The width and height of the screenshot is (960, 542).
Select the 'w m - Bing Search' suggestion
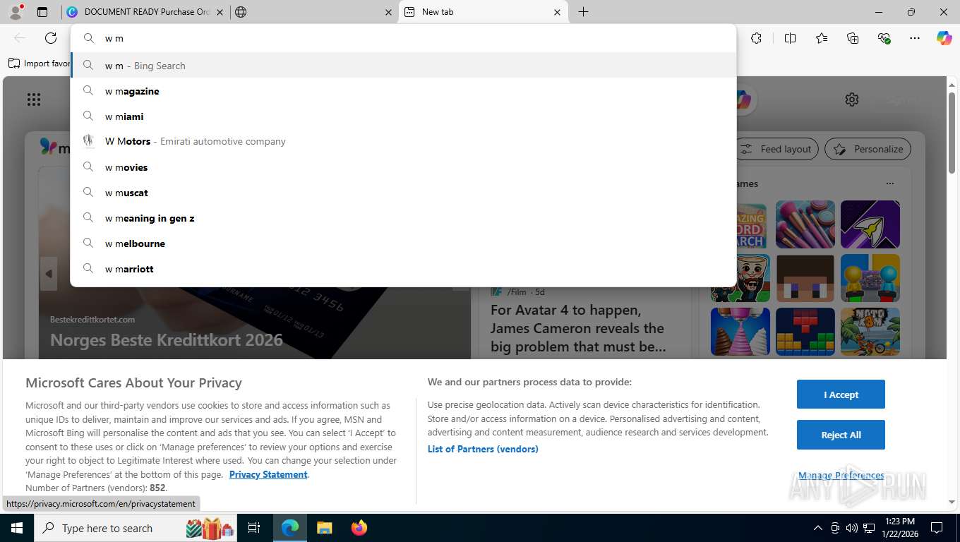tap(404, 66)
